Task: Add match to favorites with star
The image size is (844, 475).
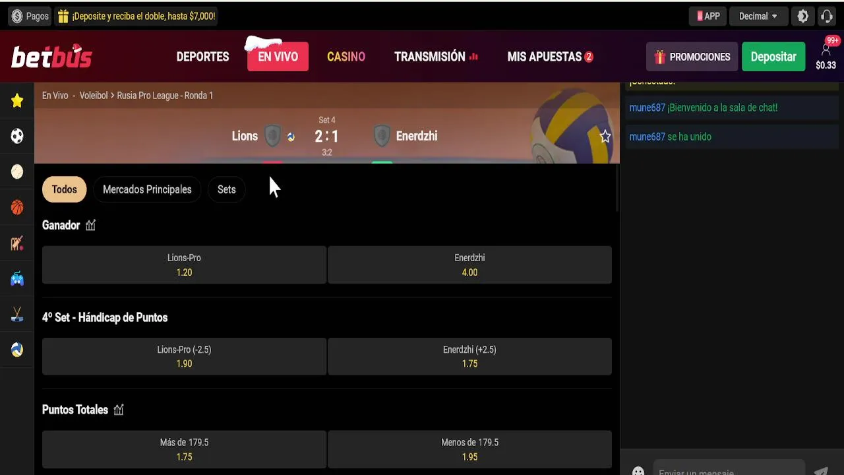Action: [x=605, y=137]
